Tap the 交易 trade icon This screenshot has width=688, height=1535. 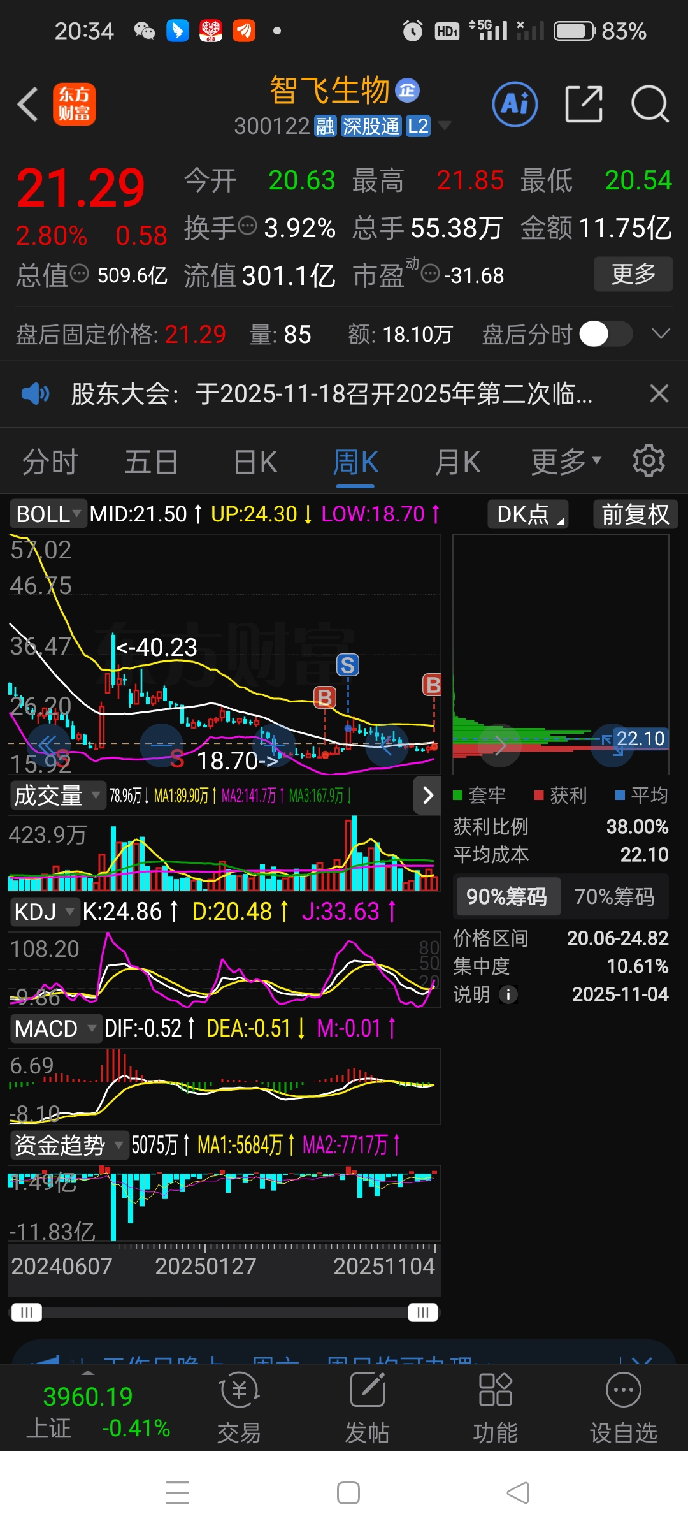point(239,1408)
